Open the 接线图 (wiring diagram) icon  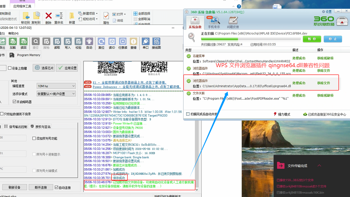coord(156,41)
